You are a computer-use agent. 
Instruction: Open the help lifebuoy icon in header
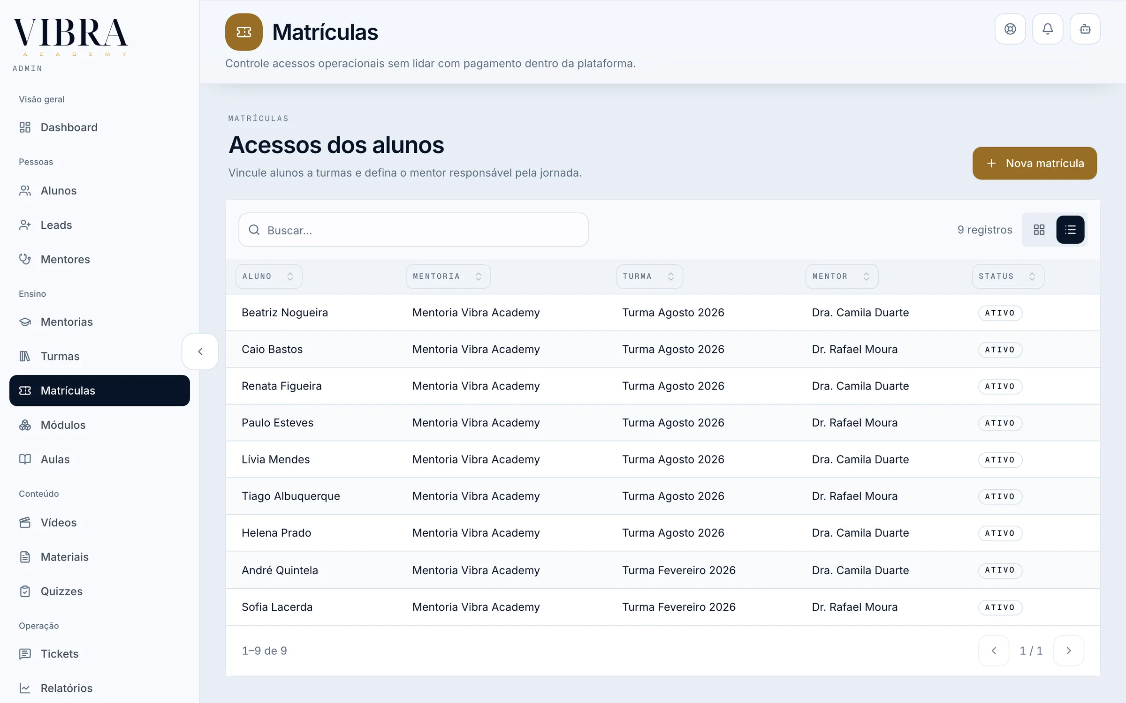coord(1010,29)
